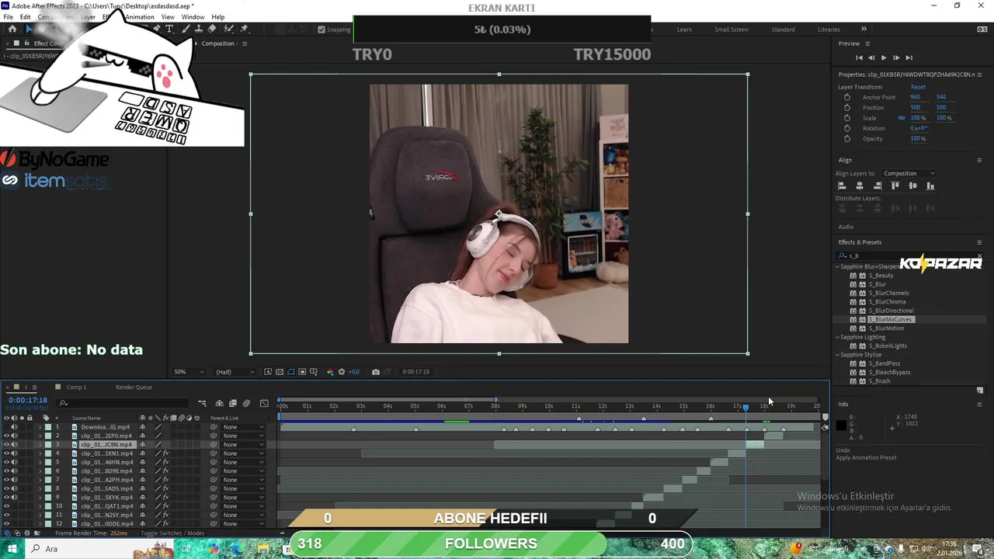
Task: Align layers horizontal center
Action: (860, 186)
